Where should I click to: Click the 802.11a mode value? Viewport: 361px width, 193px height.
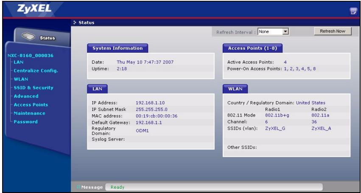(x=320, y=115)
